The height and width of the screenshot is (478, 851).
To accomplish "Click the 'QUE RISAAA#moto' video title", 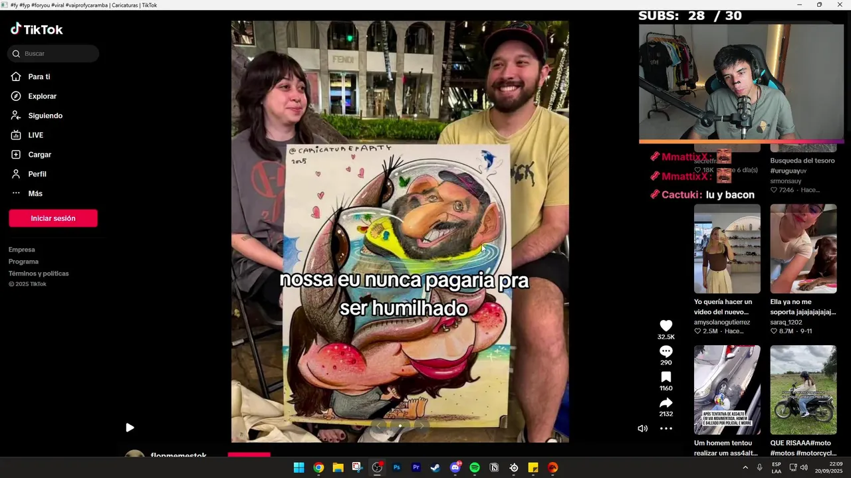I will point(802,448).
